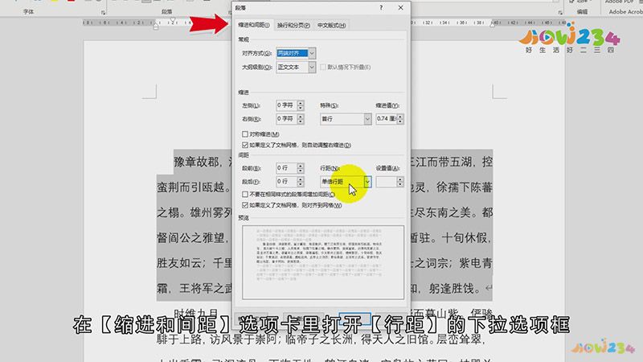Decrease 段后 spacing after down arrow

pos(301,184)
